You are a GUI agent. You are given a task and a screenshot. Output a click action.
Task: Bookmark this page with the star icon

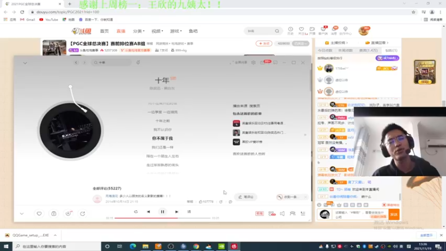[413, 12]
